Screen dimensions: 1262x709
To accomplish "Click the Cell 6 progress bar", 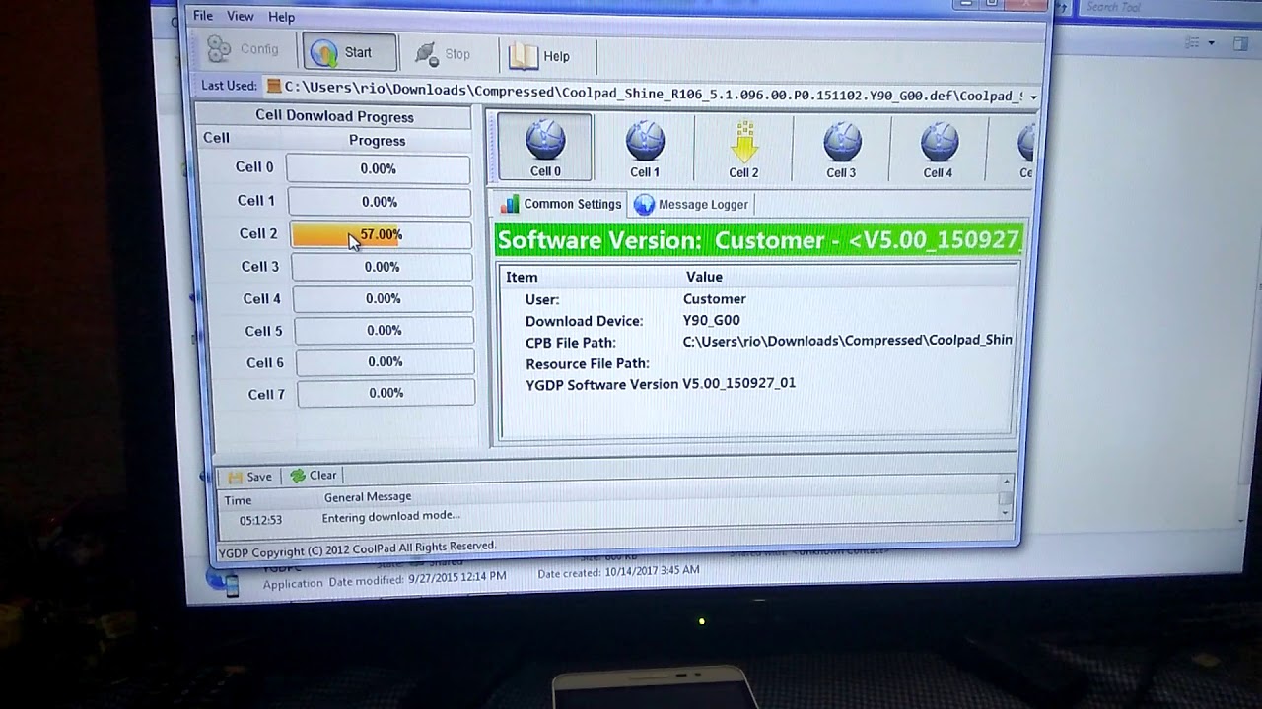I will pyautogui.click(x=385, y=361).
